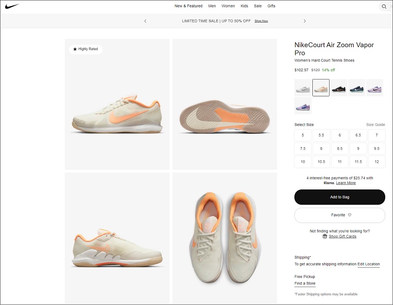Screen dimensions: 393x305
Task: Add the shoes to bag
Action: (340, 197)
